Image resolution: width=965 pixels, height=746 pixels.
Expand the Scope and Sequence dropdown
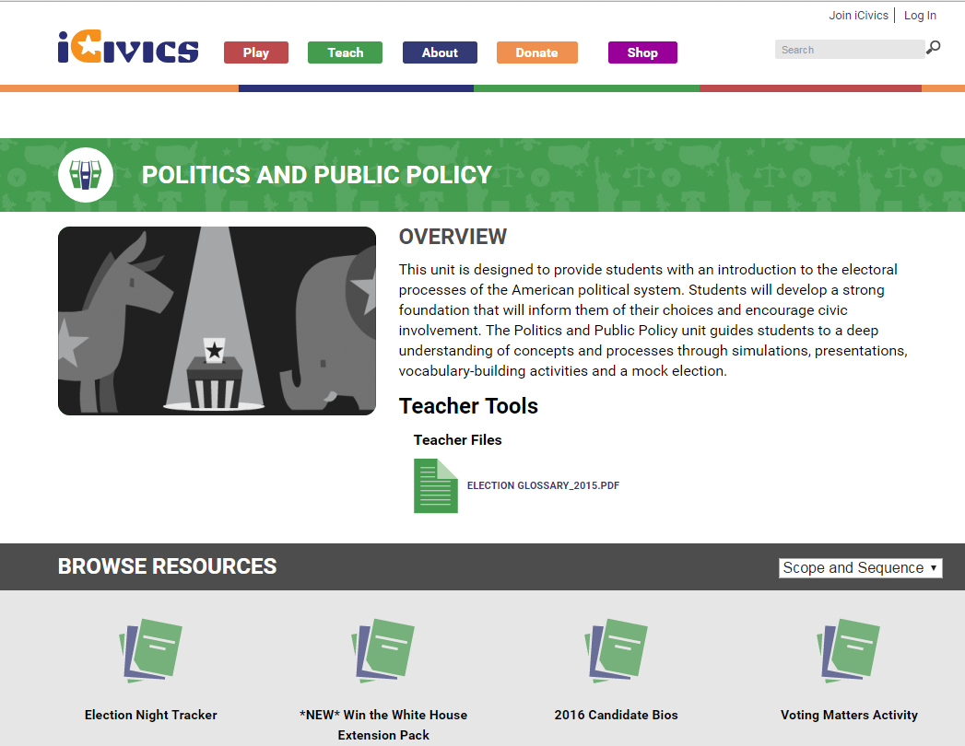860,567
